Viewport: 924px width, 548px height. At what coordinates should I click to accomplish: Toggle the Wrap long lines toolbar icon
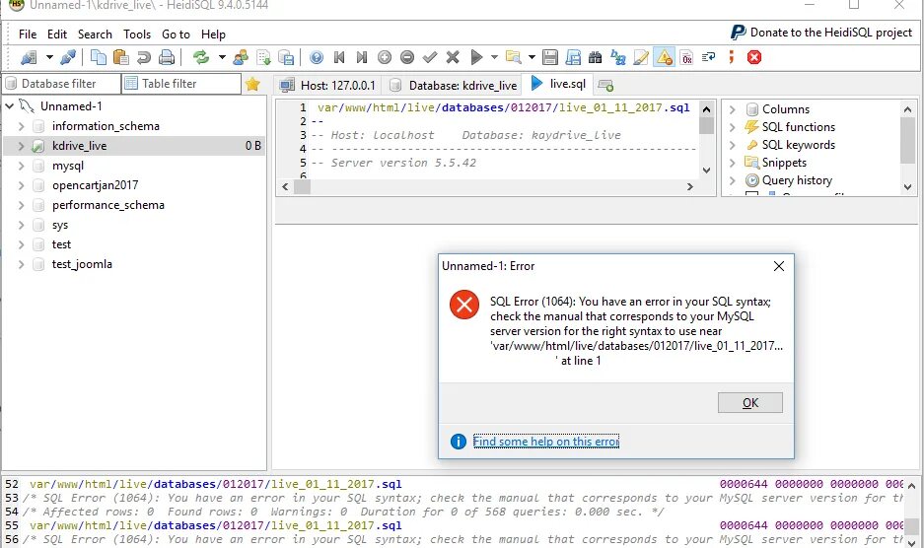709,57
